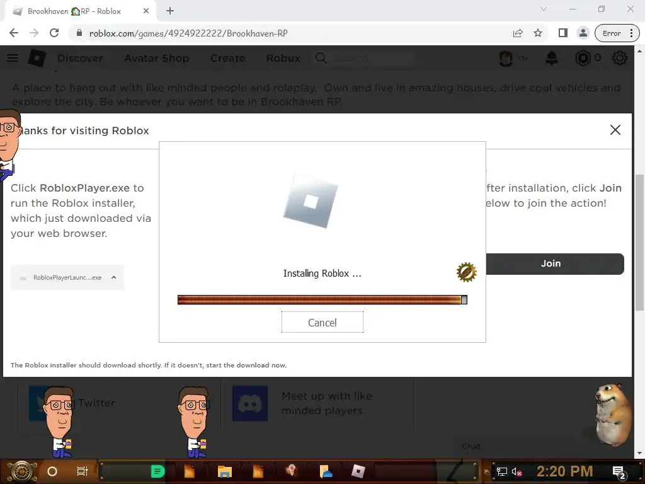Open the Chrome profile avatar
Viewport: 645px width, 484px height.
(x=583, y=33)
